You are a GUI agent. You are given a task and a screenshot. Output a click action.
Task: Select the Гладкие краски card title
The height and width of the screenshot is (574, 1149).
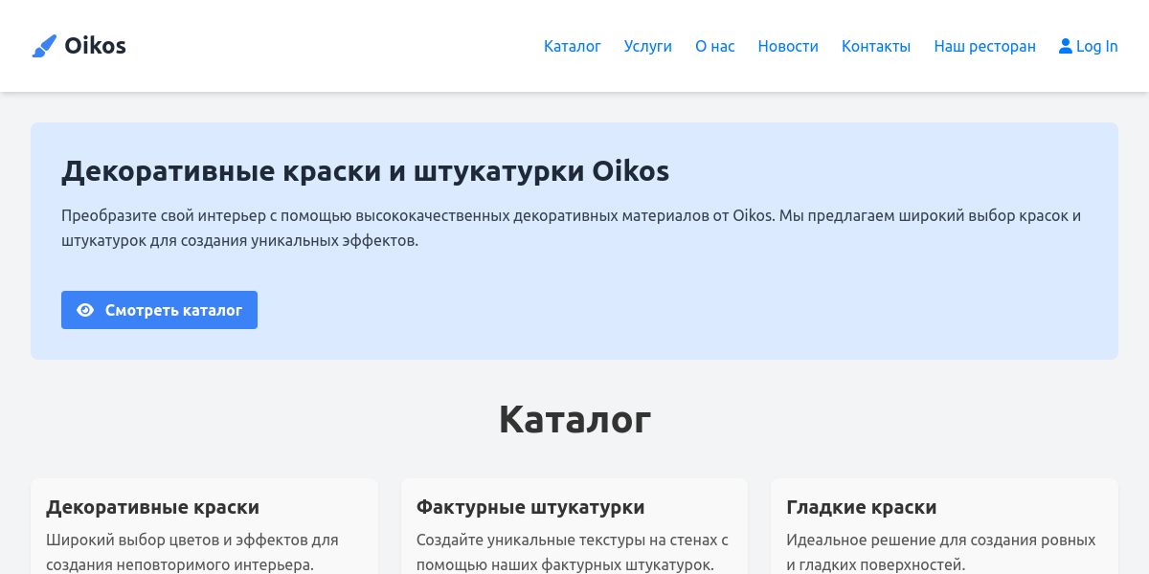coord(862,507)
